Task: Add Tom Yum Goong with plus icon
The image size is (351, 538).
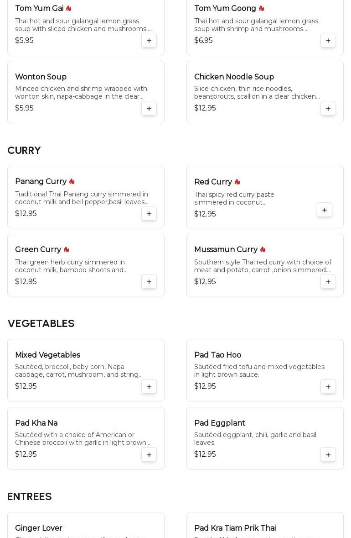Action: click(328, 41)
